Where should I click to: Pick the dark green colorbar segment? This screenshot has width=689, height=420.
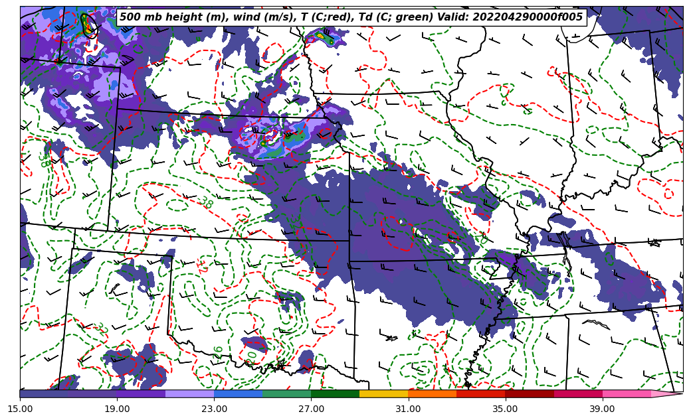335,393
